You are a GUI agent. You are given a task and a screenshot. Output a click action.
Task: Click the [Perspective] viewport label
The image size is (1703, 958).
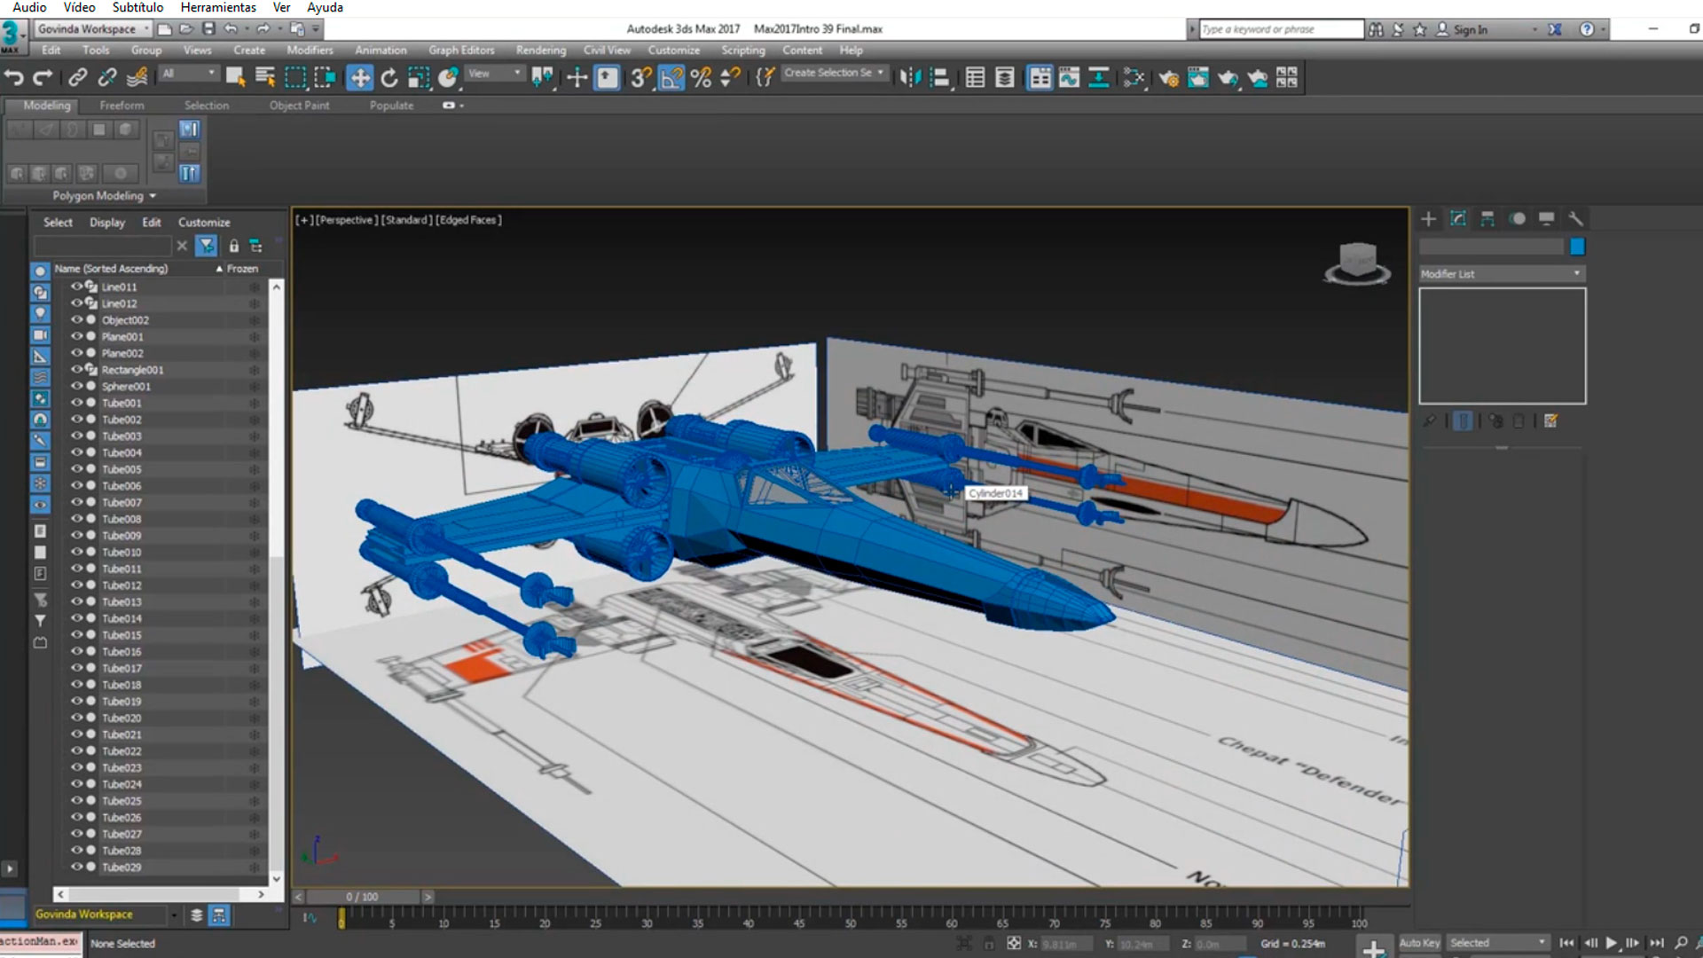point(347,220)
